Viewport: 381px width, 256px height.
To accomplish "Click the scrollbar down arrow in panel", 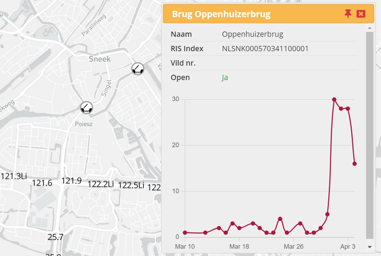I will [370, 247].
